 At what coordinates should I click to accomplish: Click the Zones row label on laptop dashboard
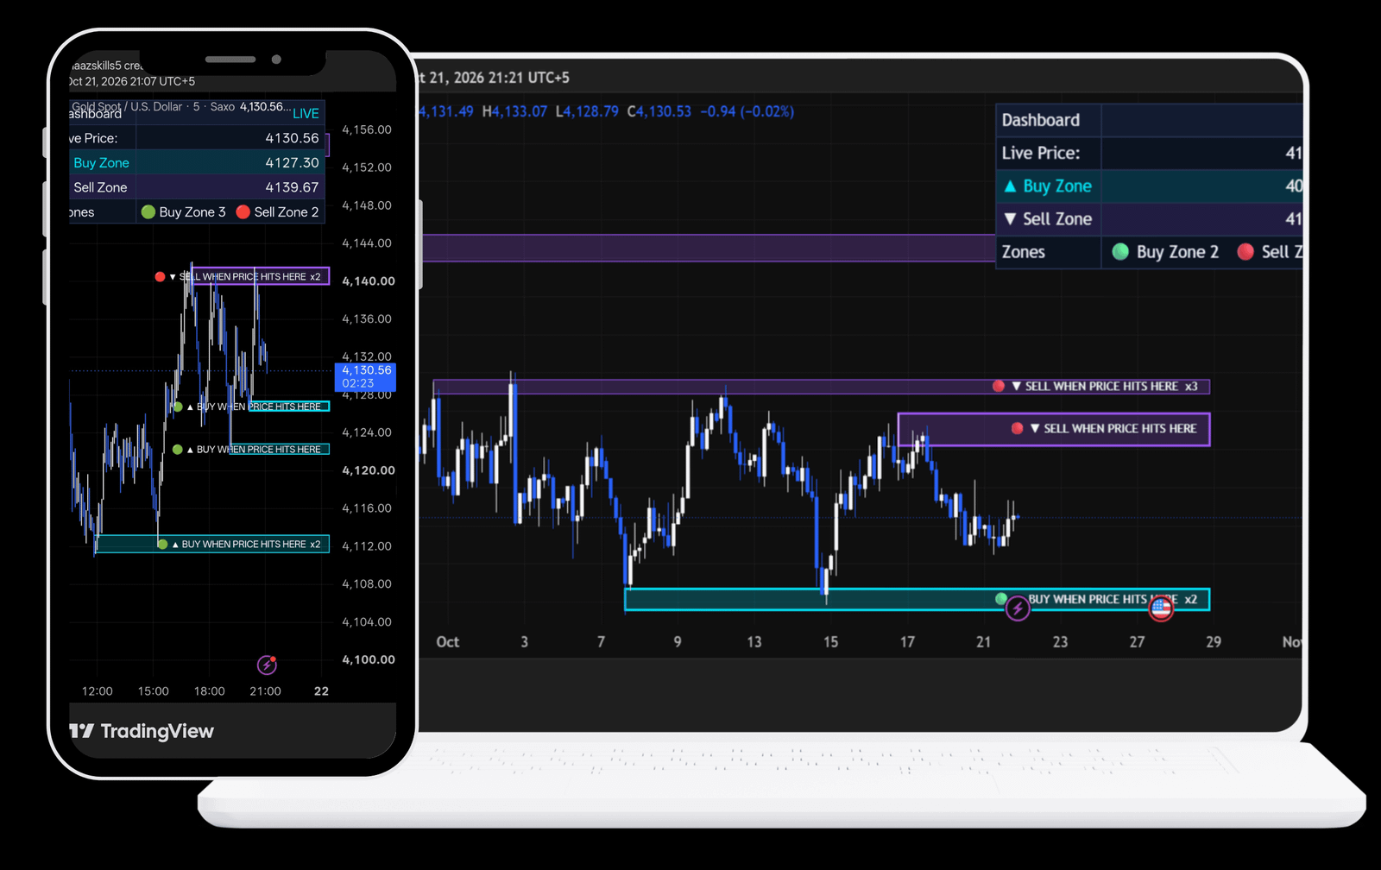click(x=1023, y=252)
